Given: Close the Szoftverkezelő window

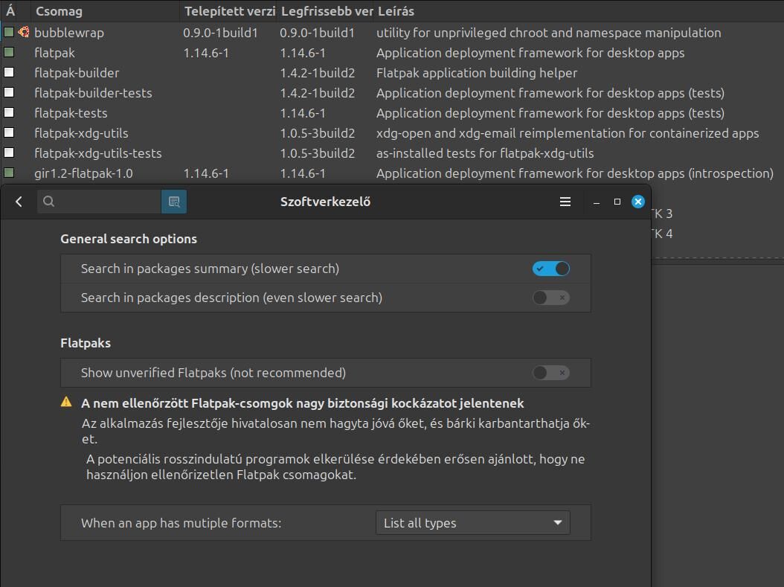Looking at the screenshot, I should 638,202.
